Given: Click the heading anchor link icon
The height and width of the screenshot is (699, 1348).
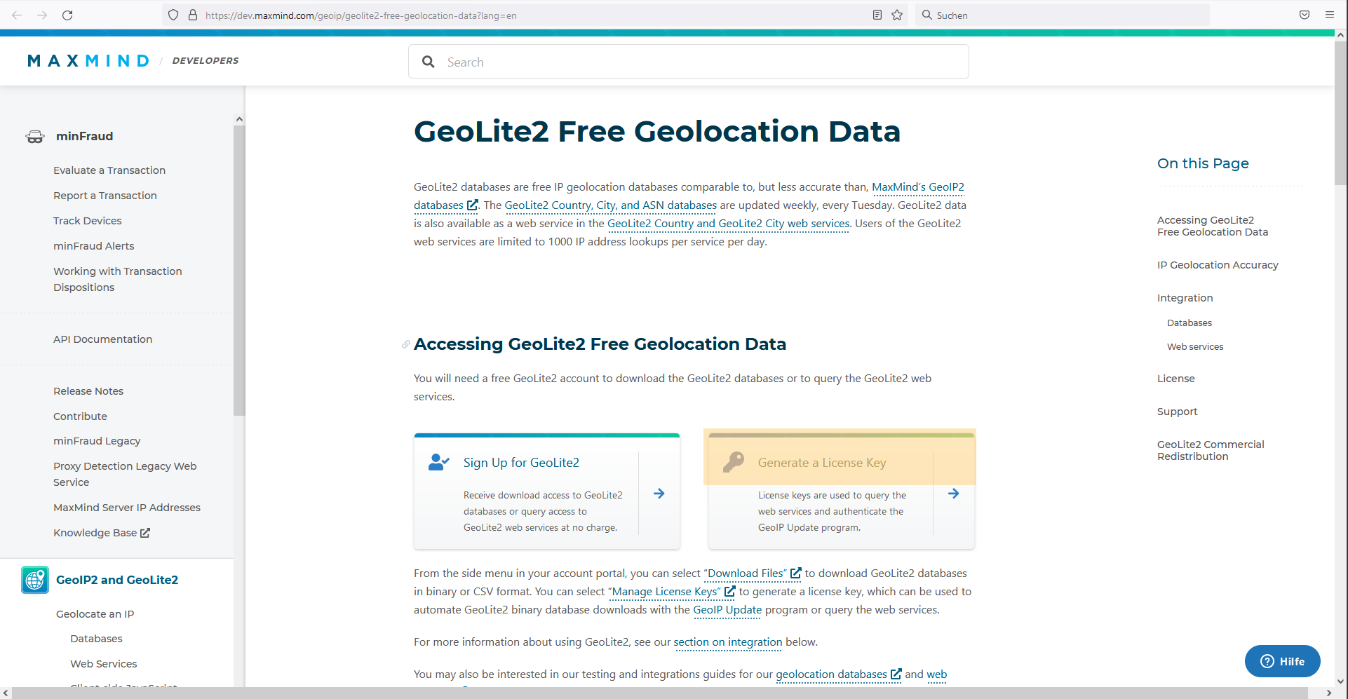Looking at the screenshot, I should pyautogui.click(x=405, y=344).
